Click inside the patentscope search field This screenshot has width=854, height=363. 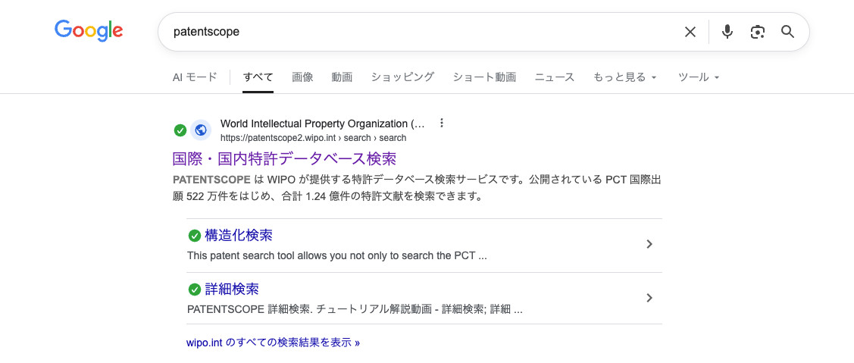tap(417, 32)
